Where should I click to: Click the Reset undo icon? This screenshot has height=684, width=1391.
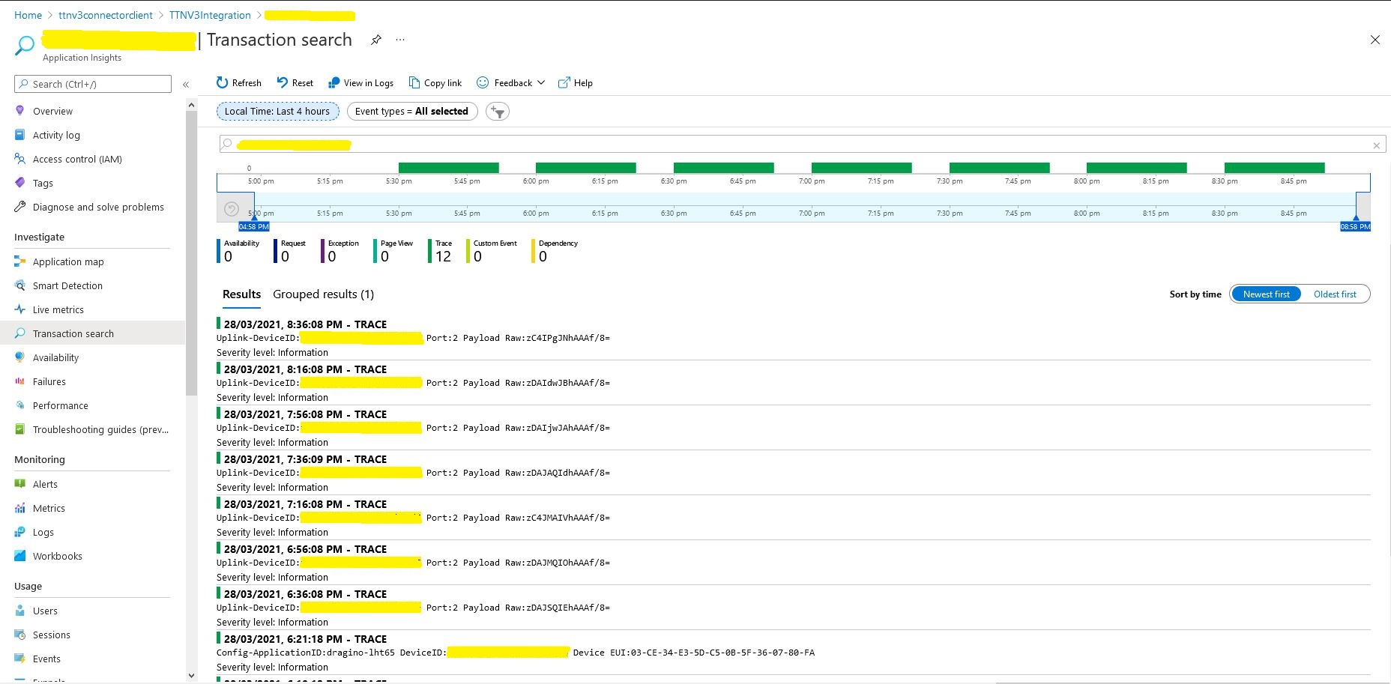283,82
